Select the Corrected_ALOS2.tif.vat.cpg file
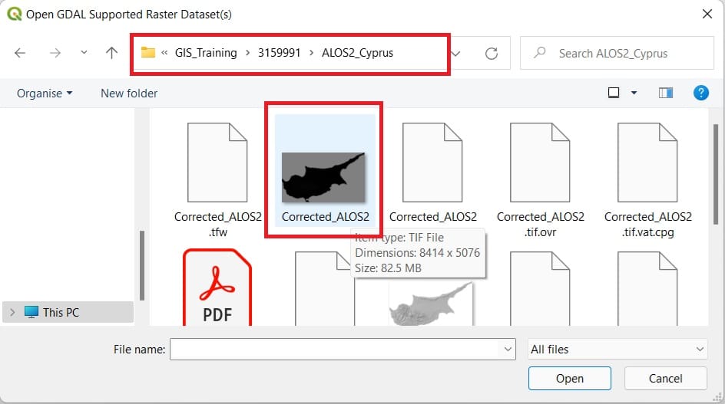The image size is (725, 404). click(647, 179)
